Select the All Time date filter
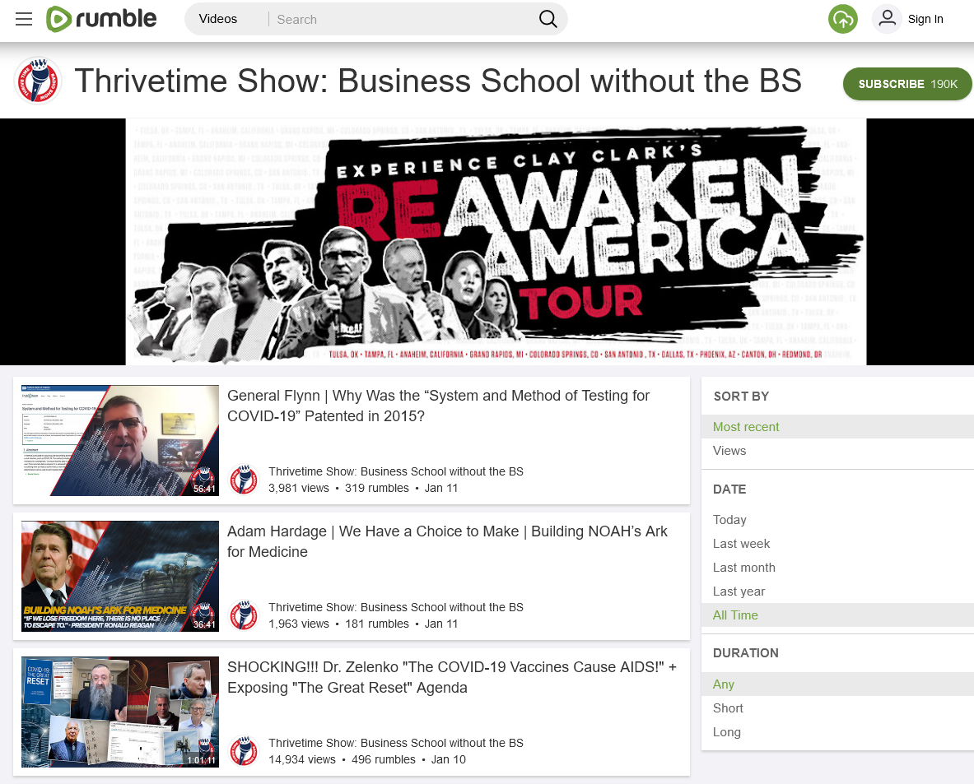974x784 pixels. pos(837,615)
